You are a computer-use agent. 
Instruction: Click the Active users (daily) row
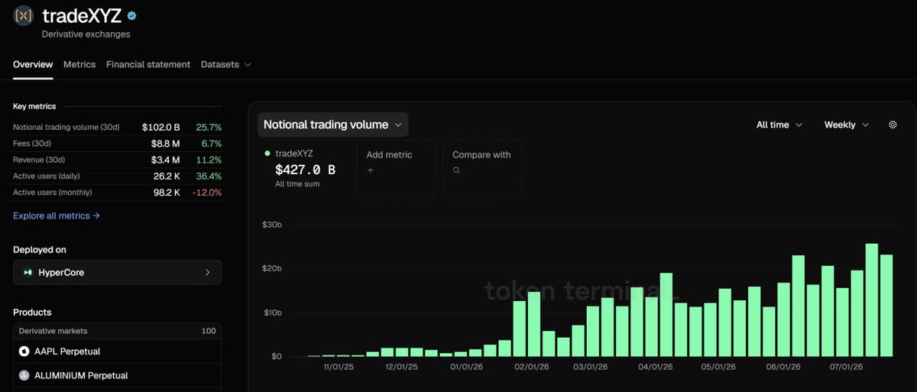(x=117, y=176)
